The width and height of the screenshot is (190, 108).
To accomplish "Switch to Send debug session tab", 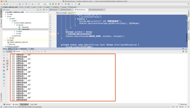I will tap(32, 49).
